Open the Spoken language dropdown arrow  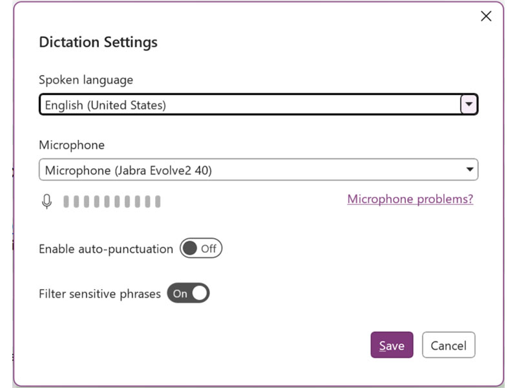(469, 105)
